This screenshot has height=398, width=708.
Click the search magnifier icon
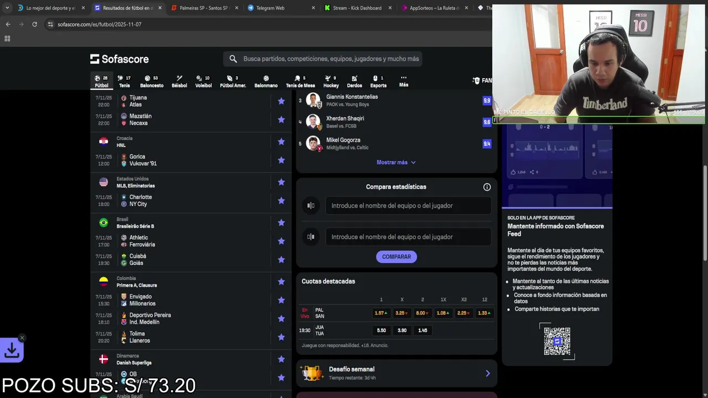tap(233, 59)
